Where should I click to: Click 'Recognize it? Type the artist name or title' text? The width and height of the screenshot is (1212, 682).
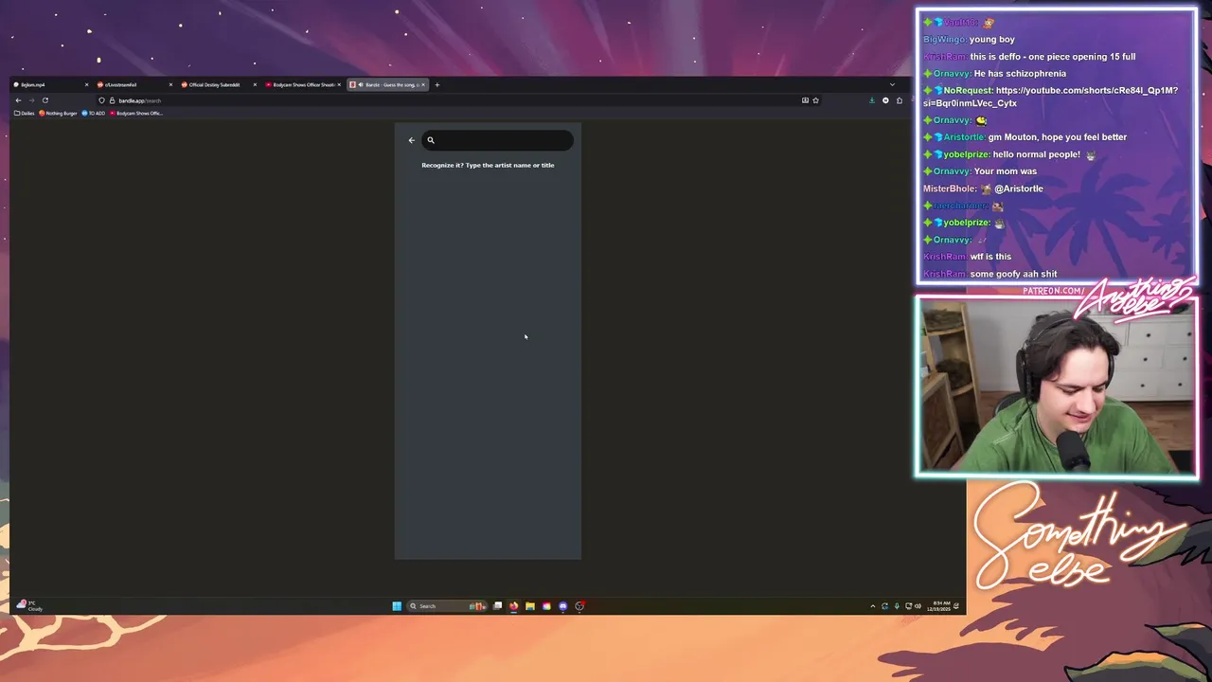(x=488, y=165)
